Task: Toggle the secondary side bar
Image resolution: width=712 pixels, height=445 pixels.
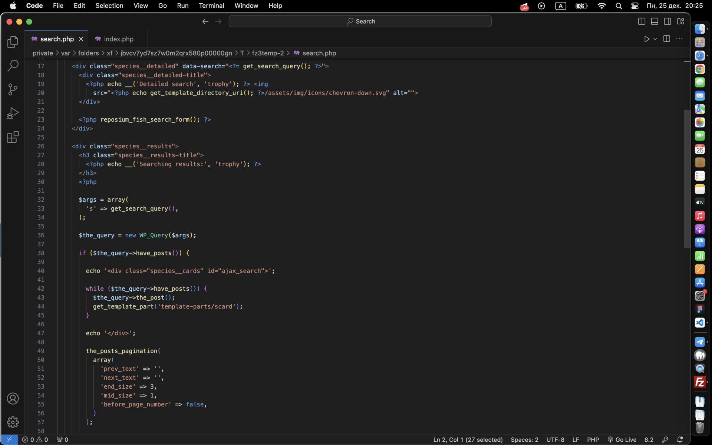Action: point(667,22)
